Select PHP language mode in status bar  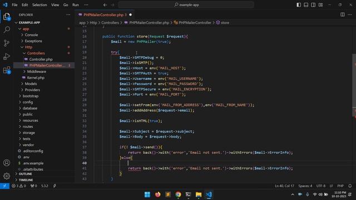[340, 186]
